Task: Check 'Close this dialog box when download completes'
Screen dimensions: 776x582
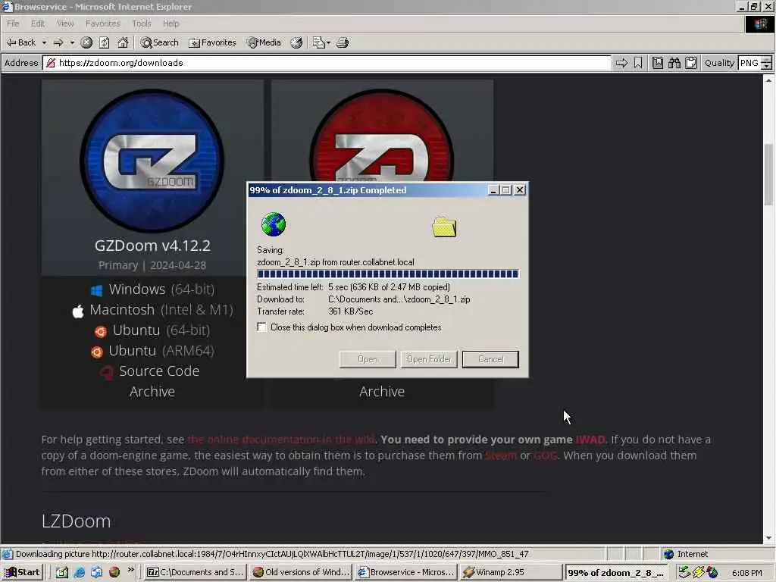Action: (261, 327)
